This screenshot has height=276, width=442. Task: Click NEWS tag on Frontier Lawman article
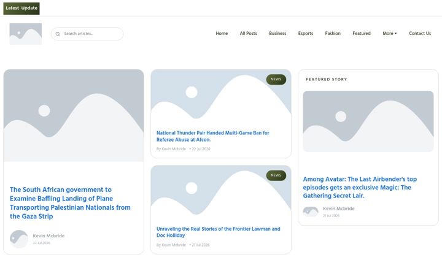tap(276, 175)
